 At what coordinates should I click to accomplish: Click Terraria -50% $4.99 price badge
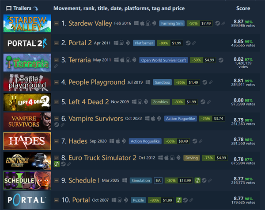[203, 60]
